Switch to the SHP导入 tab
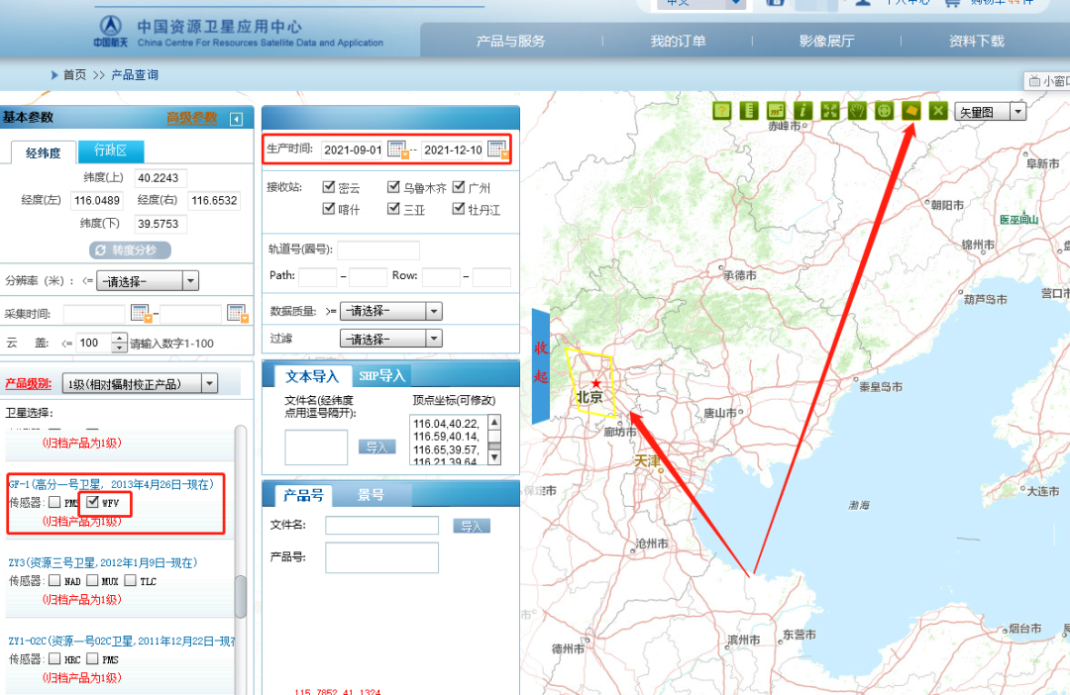 click(x=381, y=376)
